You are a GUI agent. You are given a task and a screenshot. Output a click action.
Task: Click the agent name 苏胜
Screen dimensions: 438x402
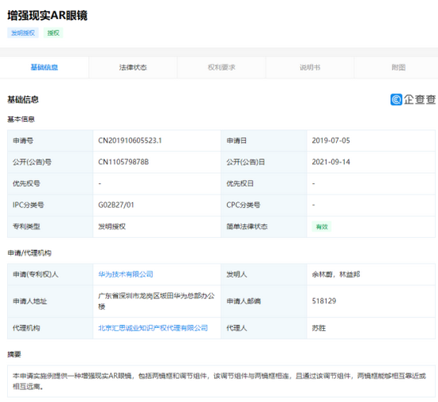pos(319,328)
